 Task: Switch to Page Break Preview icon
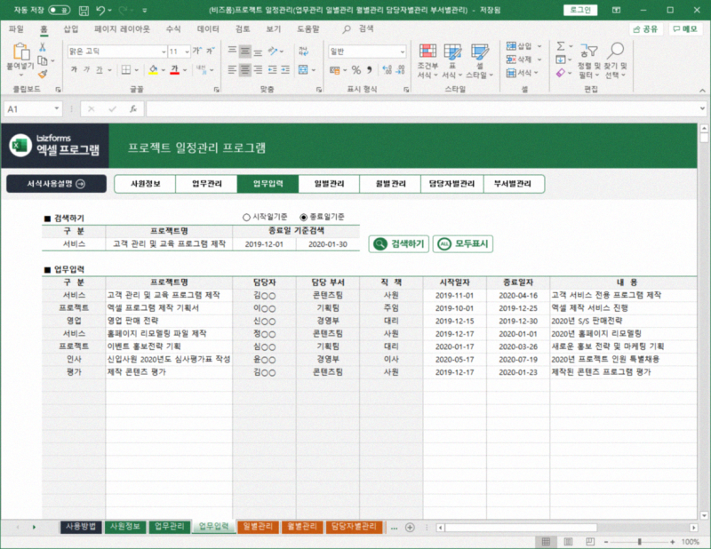[589, 542]
